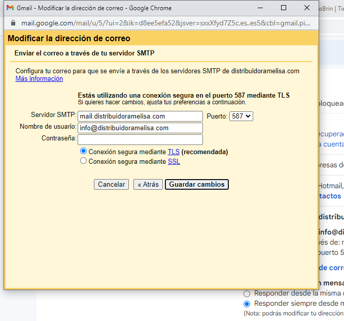Click the 'Puerto:' label
344x321 pixels.
click(x=217, y=116)
